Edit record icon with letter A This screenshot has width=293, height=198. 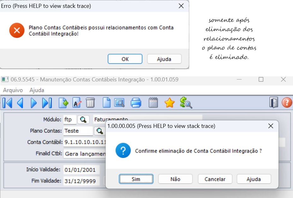point(77,103)
